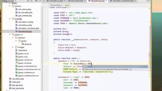The width and height of the screenshot is (162, 91).
Task: Click the jquery-ui folder icon
Action: (13, 35)
